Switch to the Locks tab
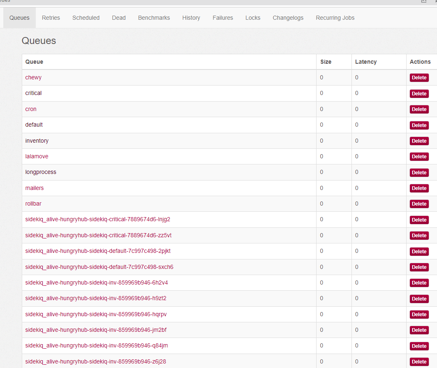The height and width of the screenshot is (368, 437). 253,18
